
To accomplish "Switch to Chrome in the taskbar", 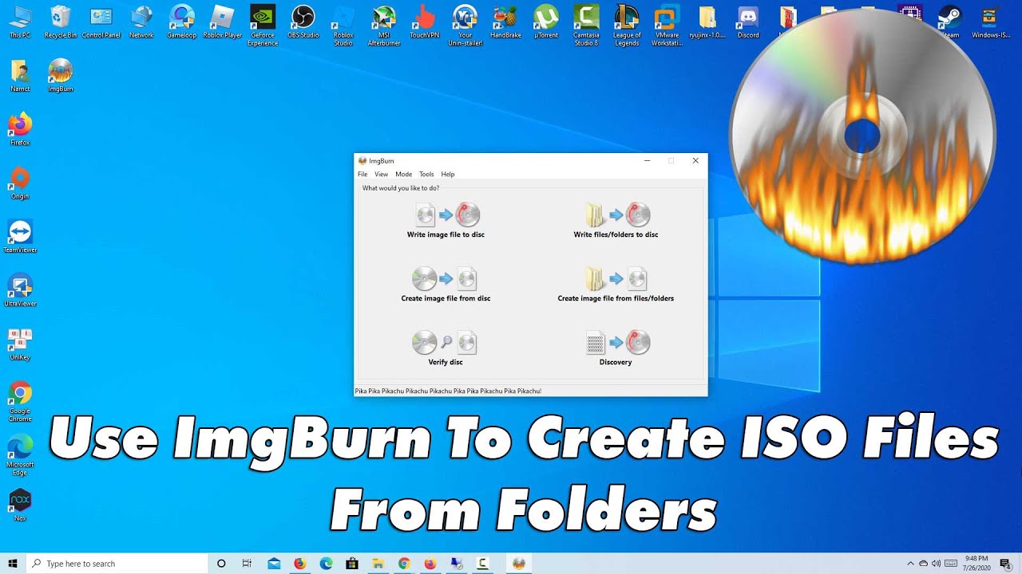I will 404,564.
